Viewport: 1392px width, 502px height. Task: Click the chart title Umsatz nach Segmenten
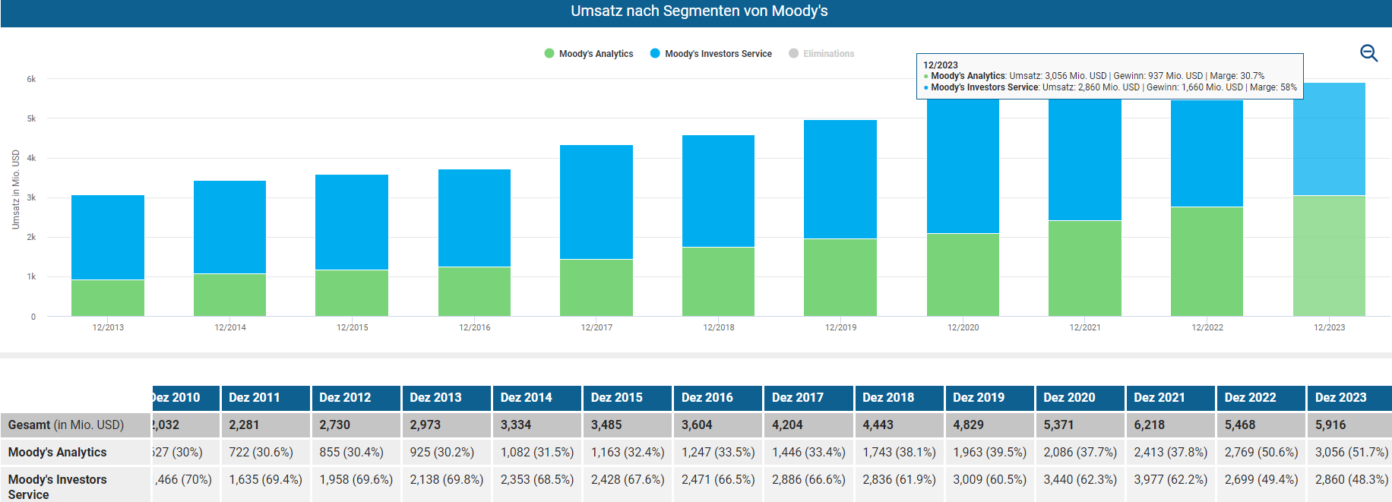tap(699, 11)
